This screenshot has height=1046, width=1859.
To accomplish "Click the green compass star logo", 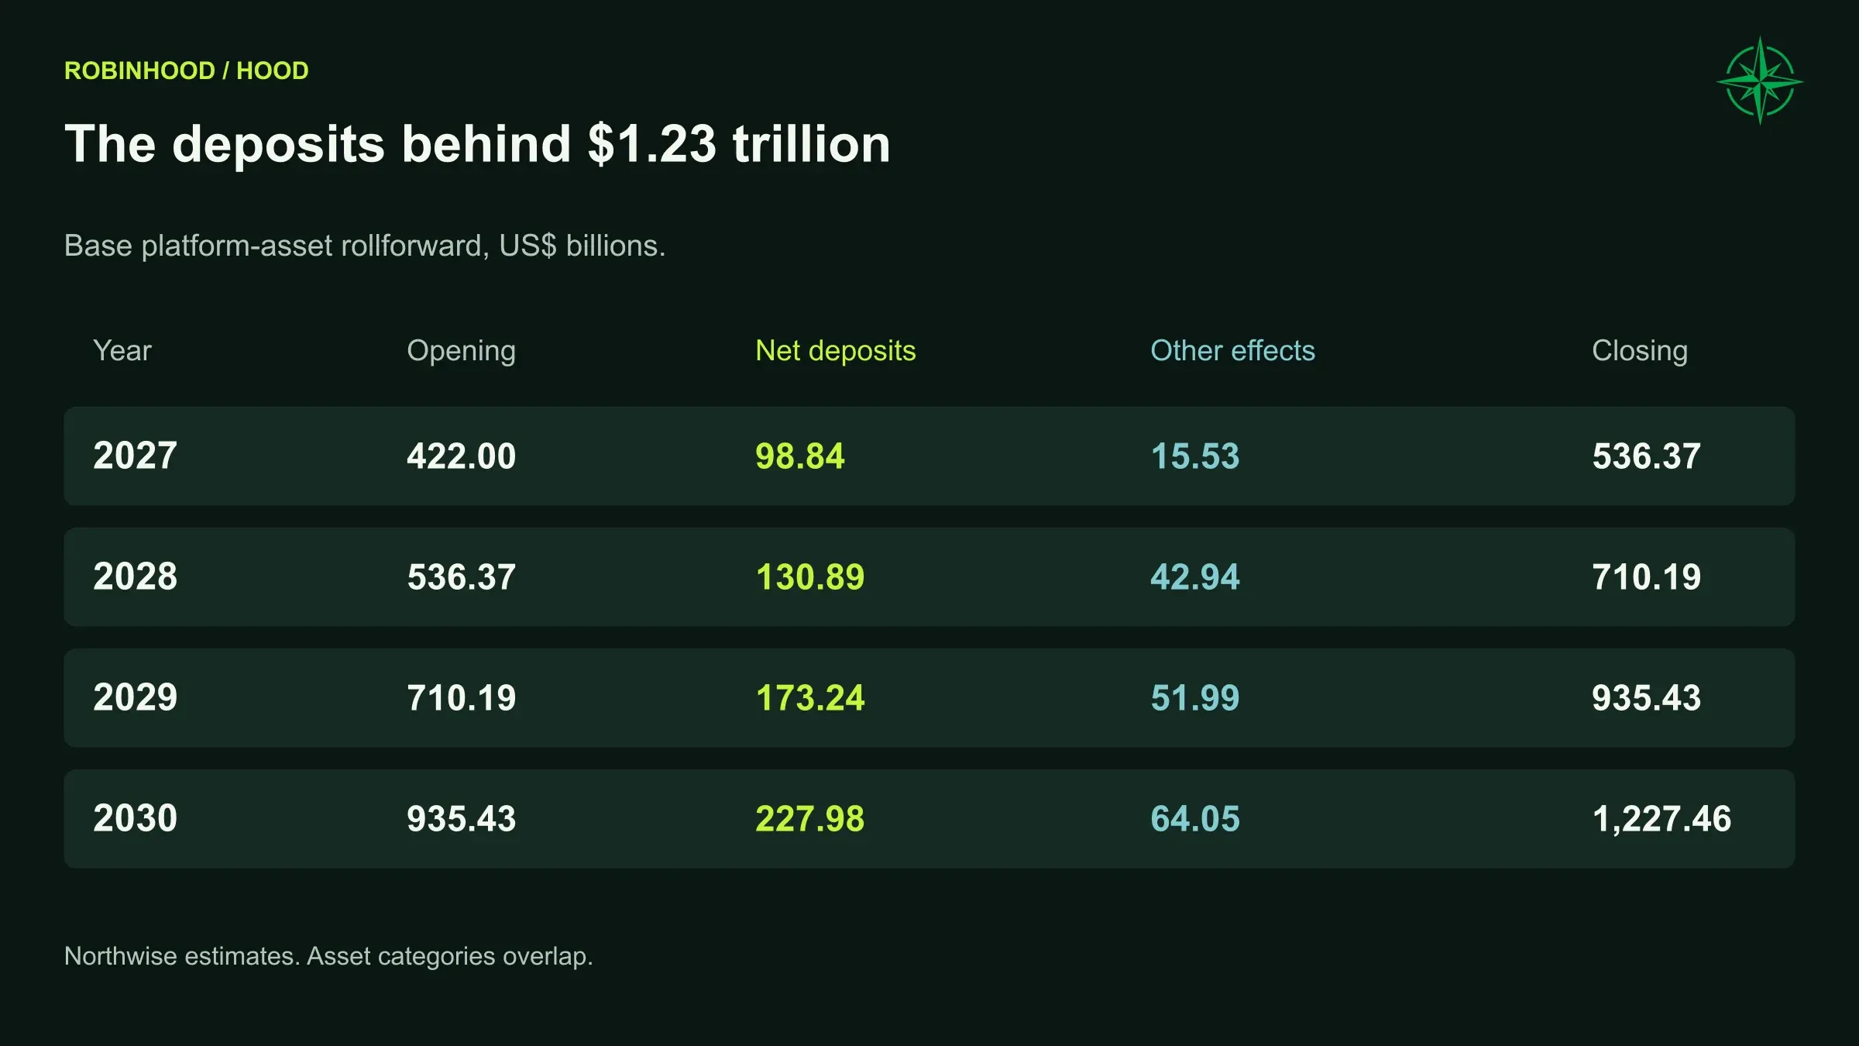I will coord(1760,81).
